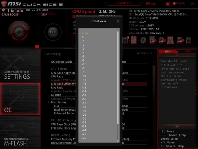Select the Enhanced Turbo setting

(x=101, y=113)
